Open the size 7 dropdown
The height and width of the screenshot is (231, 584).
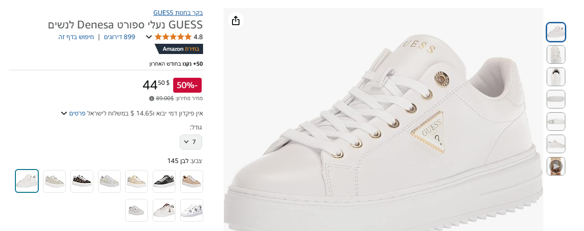(x=191, y=142)
